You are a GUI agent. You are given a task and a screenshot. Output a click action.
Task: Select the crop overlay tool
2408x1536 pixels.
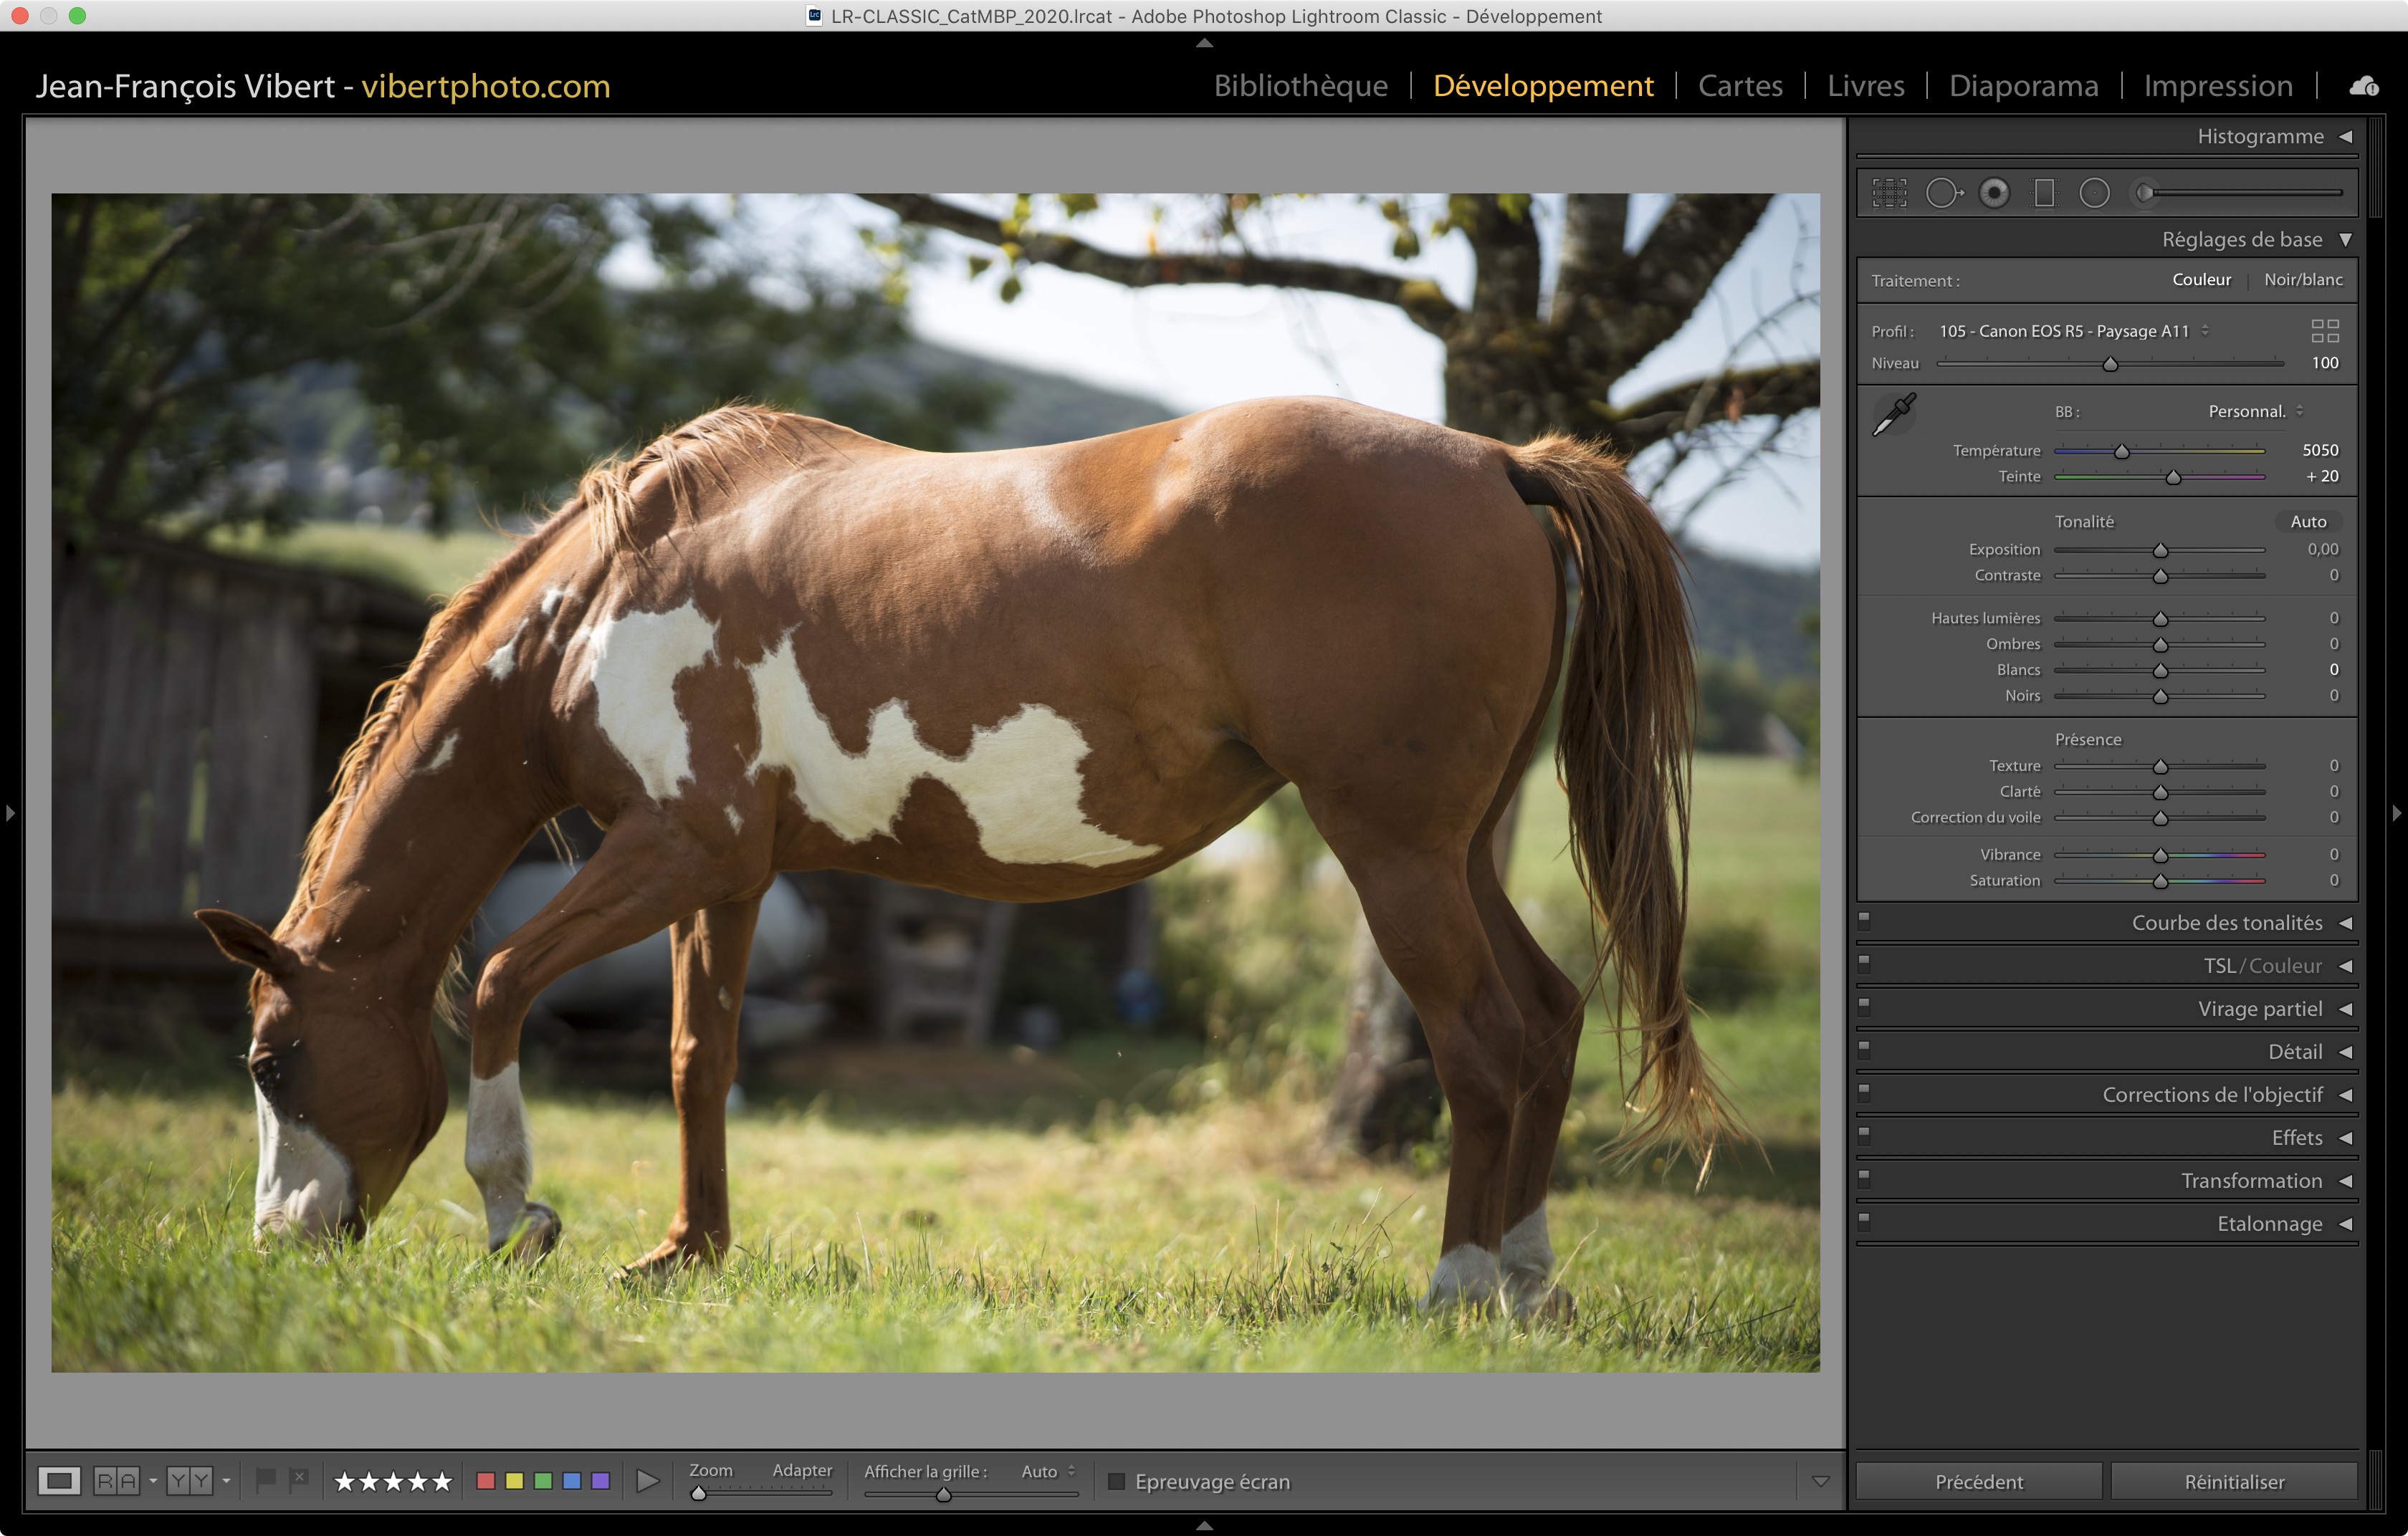1889,193
